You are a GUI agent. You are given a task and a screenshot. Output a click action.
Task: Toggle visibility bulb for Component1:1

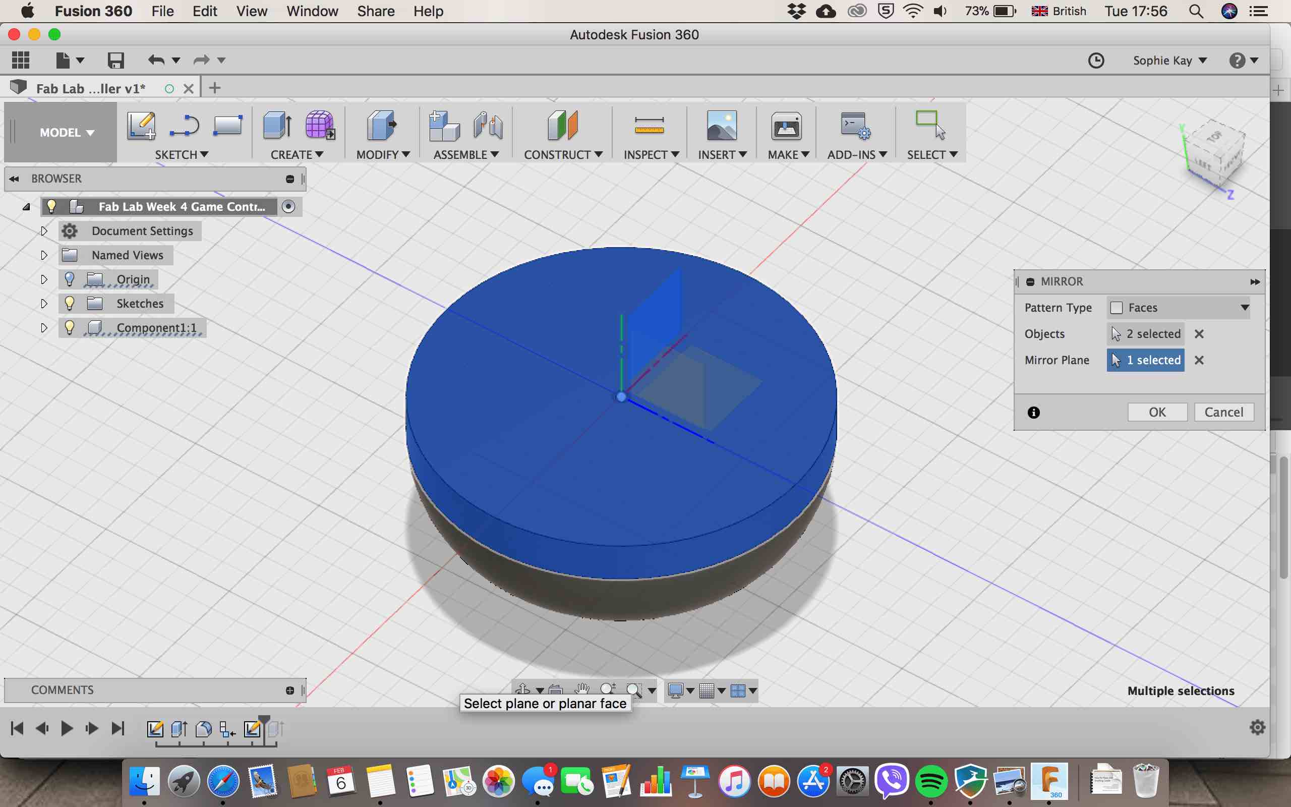[x=70, y=327]
